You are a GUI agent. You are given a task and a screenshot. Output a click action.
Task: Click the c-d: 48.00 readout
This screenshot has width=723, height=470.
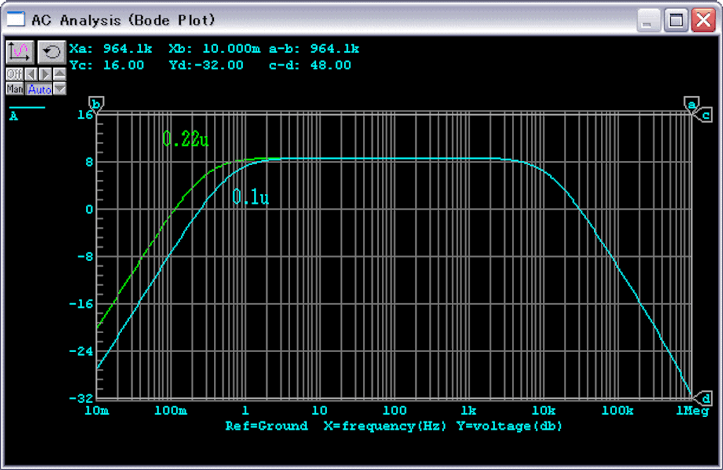click(x=310, y=65)
